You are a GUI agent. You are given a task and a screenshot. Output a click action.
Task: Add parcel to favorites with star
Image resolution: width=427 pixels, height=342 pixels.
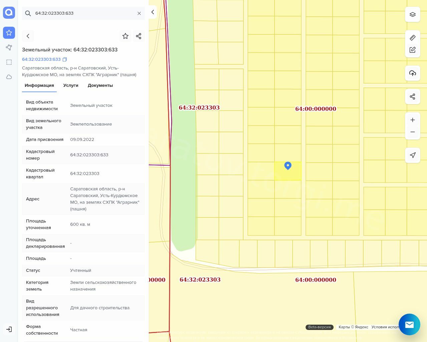pyautogui.click(x=125, y=36)
